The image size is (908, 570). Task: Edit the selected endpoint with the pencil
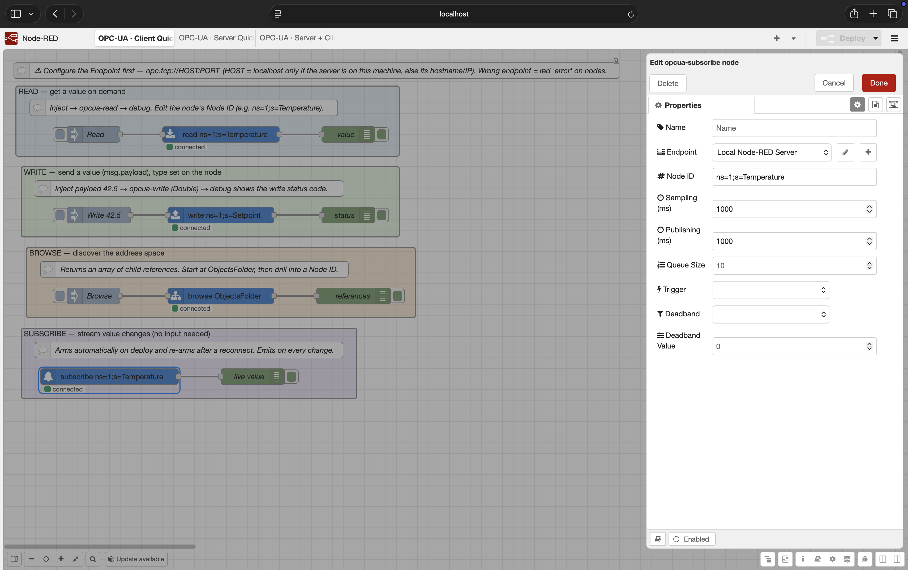coord(845,152)
